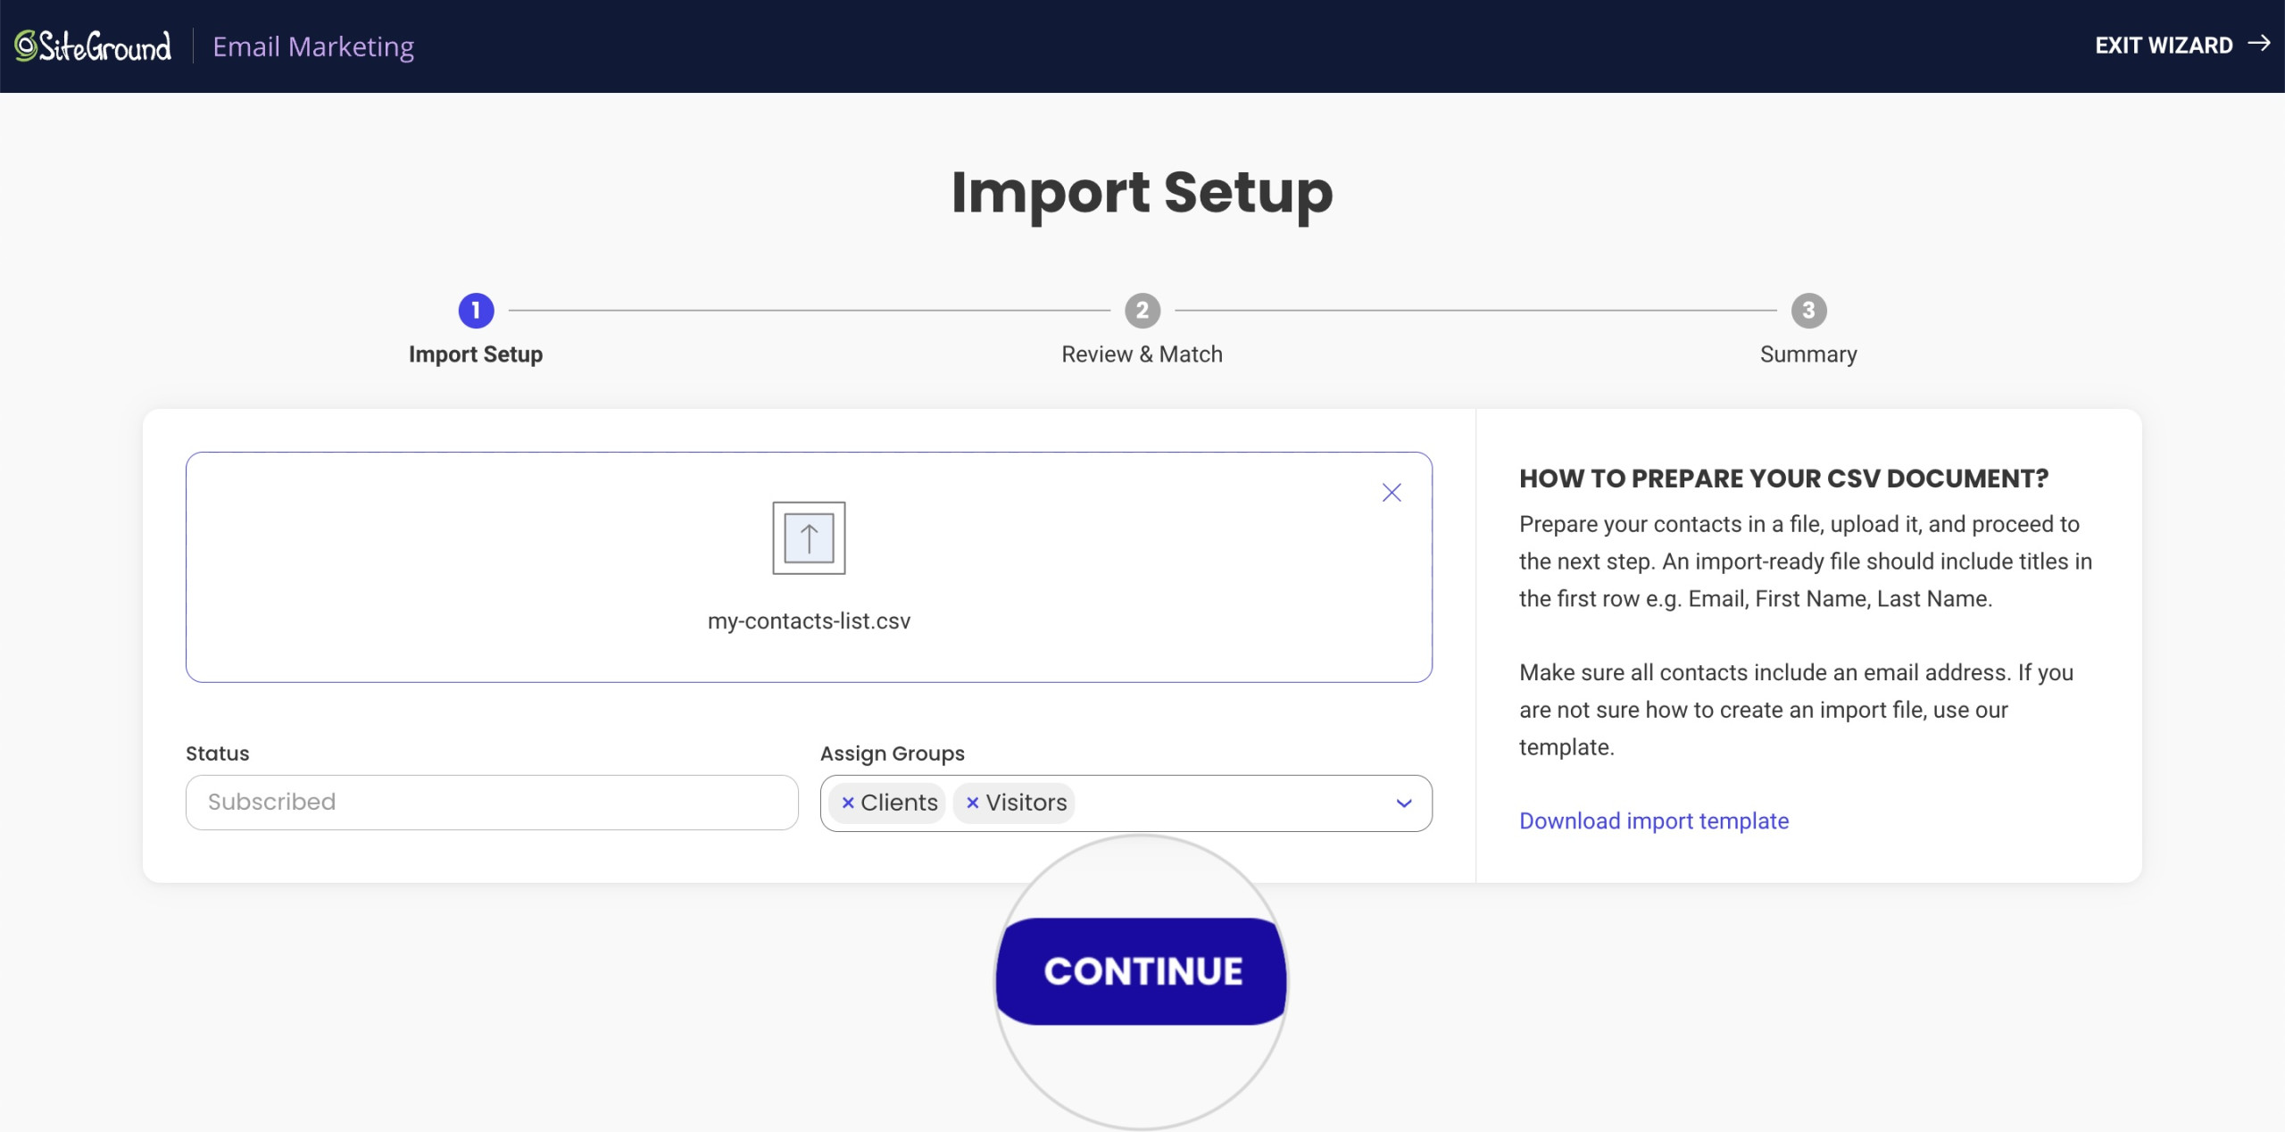Click the Import Setup step label

(476, 354)
